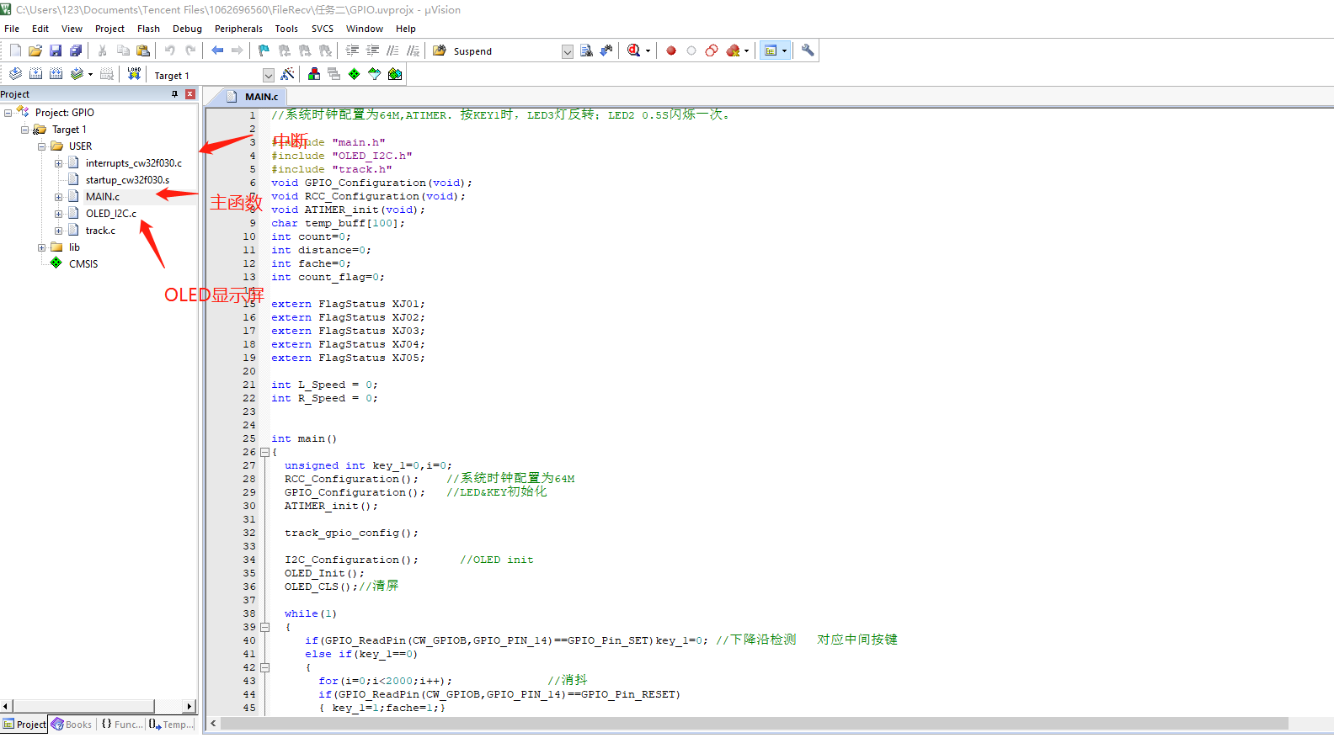The height and width of the screenshot is (738, 1334).
Task: Open the Debug menu
Action: (x=187, y=29)
